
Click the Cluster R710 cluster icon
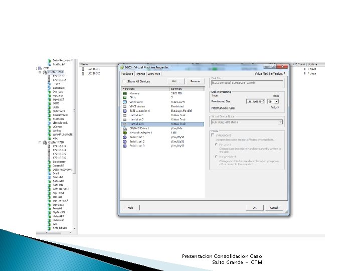45,143
